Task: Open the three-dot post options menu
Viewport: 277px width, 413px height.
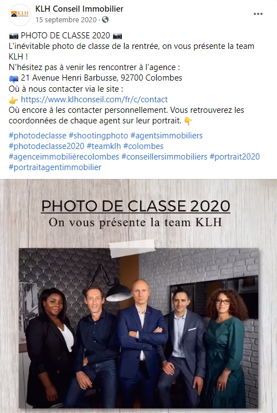Action: 258,14
